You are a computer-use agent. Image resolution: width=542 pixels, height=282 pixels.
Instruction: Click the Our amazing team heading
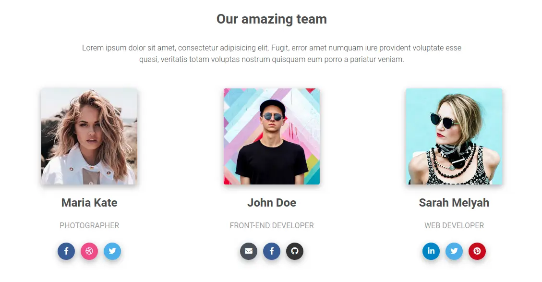tap(272, 19)
